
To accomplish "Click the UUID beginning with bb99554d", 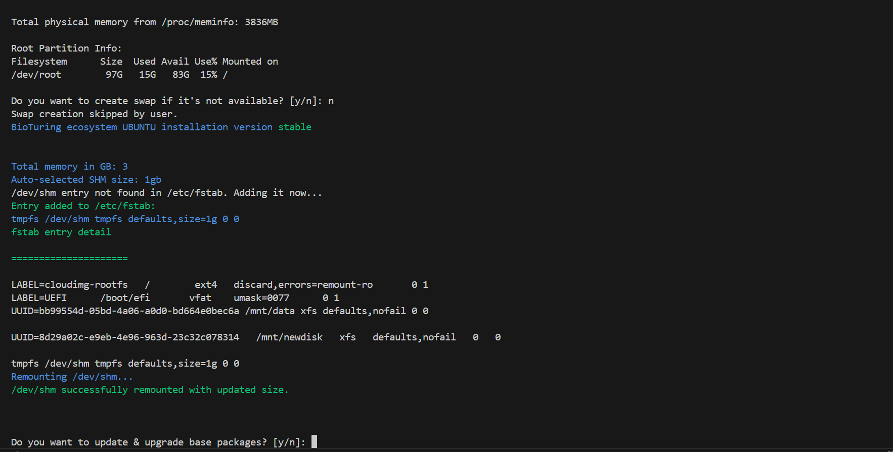I will click(125, 311).
